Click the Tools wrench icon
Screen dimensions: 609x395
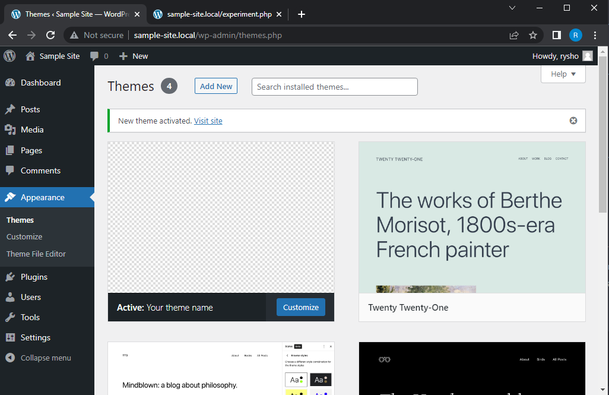10,317
